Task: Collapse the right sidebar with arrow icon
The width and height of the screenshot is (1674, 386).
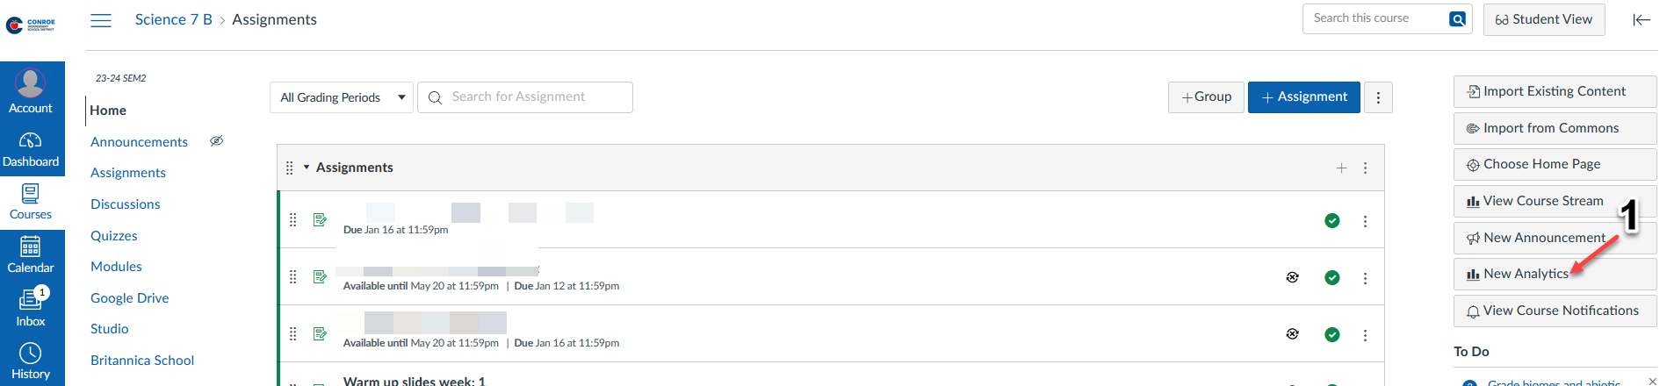Action: click(1641, 20)
